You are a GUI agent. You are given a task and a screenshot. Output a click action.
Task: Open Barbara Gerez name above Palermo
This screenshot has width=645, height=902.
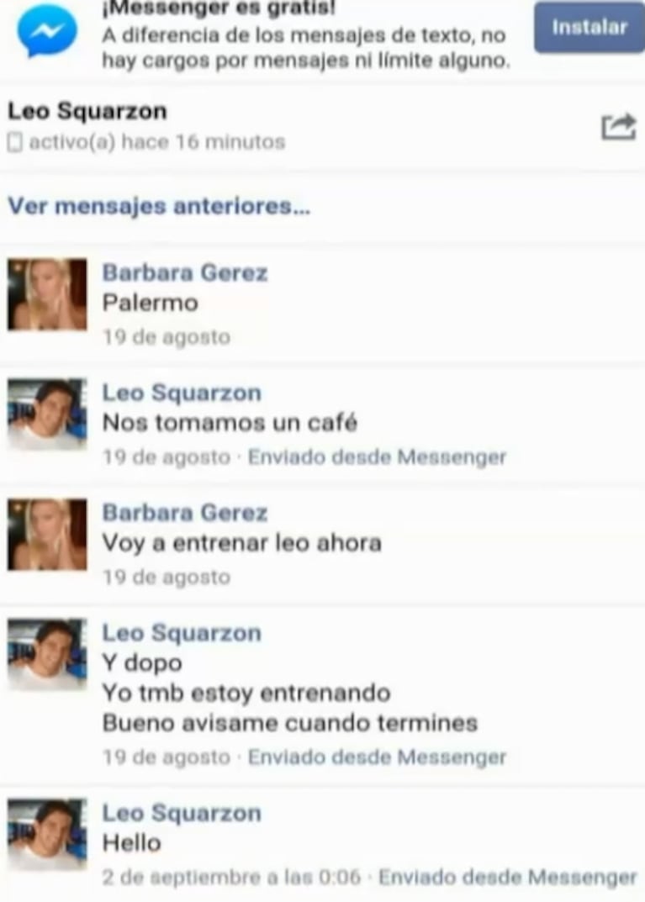pos(185,272)
